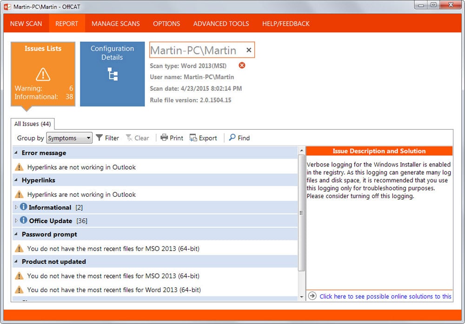Screen dimensions: 465x324
Task: Click the possible online solutions link
Action: pos(385,296)
